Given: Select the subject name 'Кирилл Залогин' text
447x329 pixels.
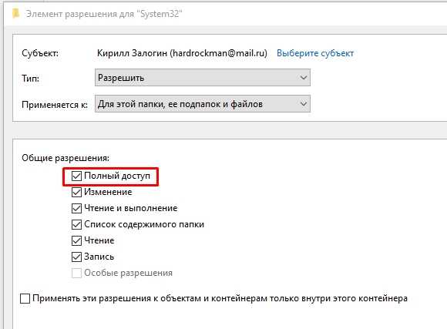Looking at the screenshot, I should [x=133, y=53].
